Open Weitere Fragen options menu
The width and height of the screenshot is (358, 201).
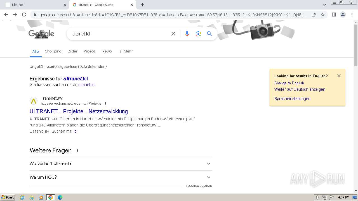[77, 150]
